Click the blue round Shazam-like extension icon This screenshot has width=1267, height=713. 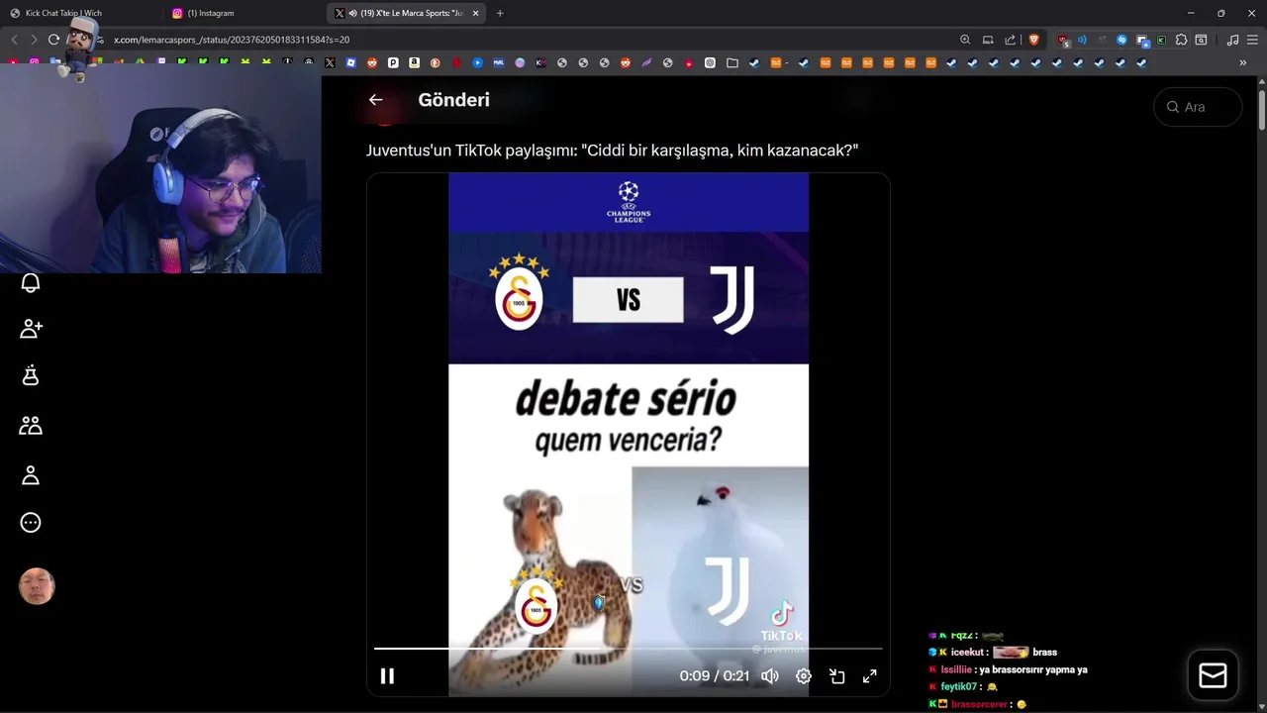coord(1121,40)
